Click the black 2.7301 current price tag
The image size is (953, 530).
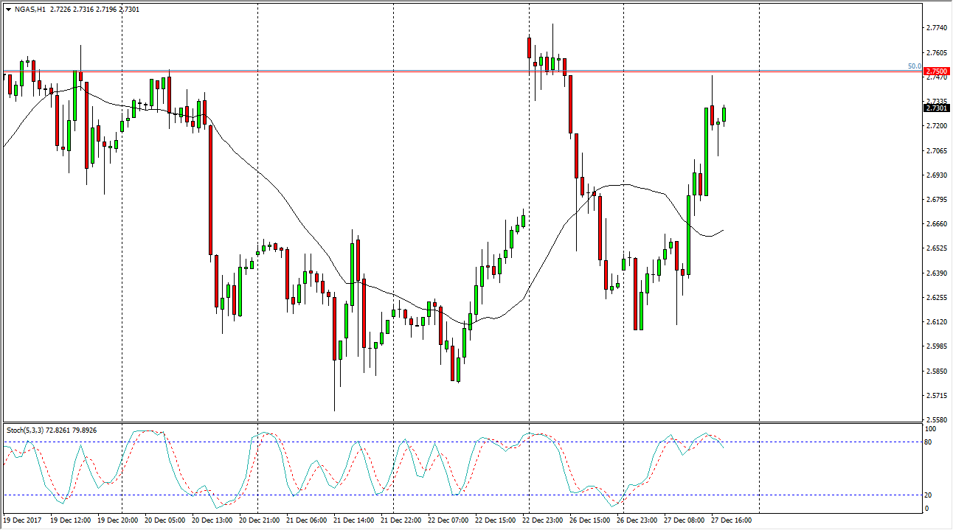coord(935,108)
